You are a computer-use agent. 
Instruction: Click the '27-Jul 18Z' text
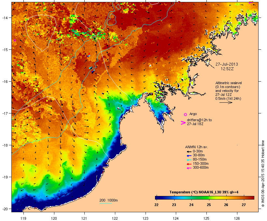195,124
